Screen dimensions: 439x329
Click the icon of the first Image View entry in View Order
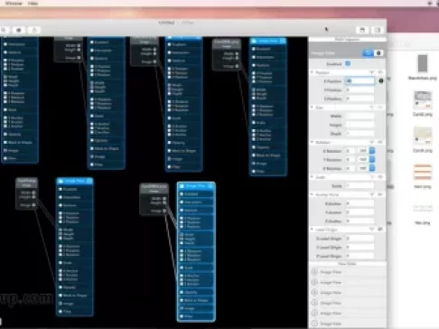314,272
